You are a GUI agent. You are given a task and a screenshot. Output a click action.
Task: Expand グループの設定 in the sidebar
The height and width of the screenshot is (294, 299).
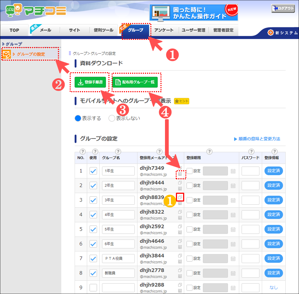[31, 54]
